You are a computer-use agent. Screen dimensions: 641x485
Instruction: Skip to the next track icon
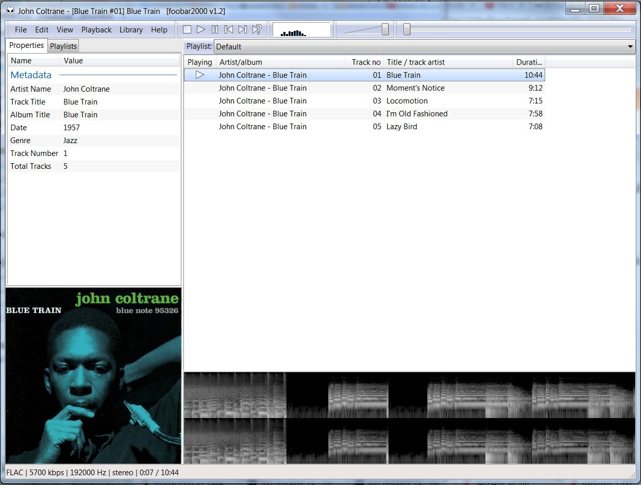[x=242, y=29]
